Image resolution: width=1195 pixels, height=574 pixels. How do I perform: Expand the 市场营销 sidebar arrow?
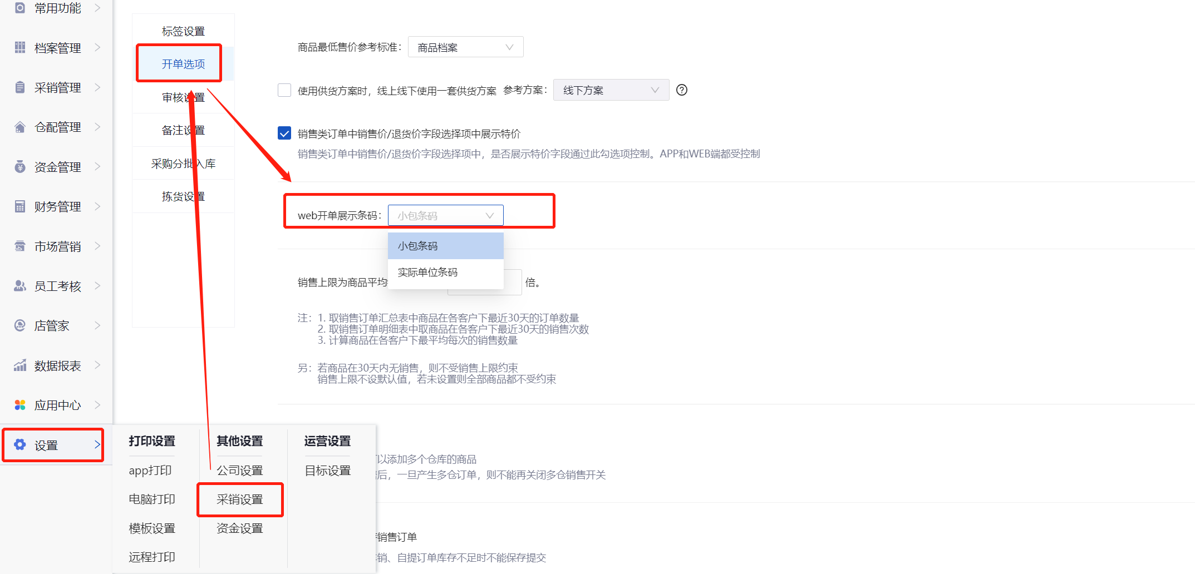pyautogui.click(x=97, y=246)
